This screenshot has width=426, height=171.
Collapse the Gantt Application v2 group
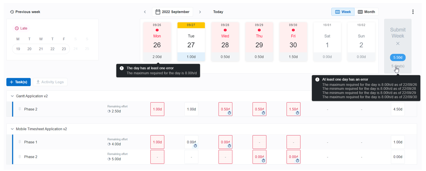point(12,96)
